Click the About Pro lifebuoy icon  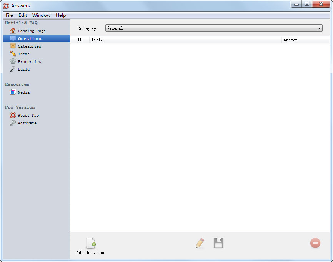13,115
